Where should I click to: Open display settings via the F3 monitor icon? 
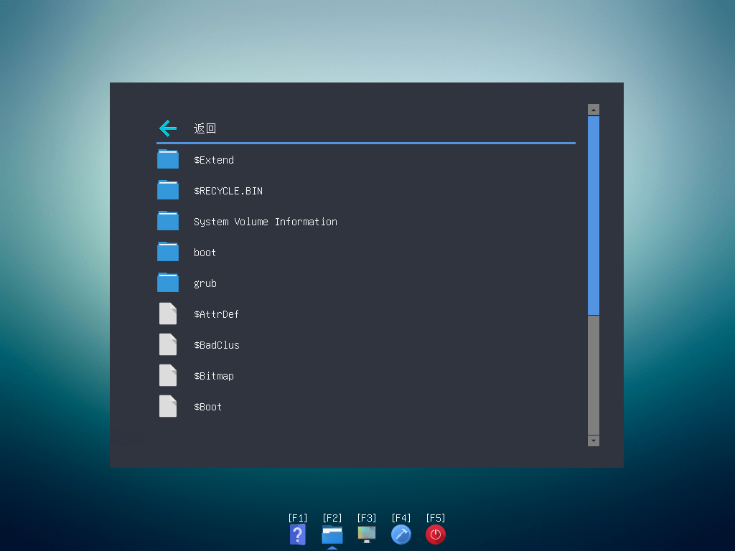(x=366, y=534)
